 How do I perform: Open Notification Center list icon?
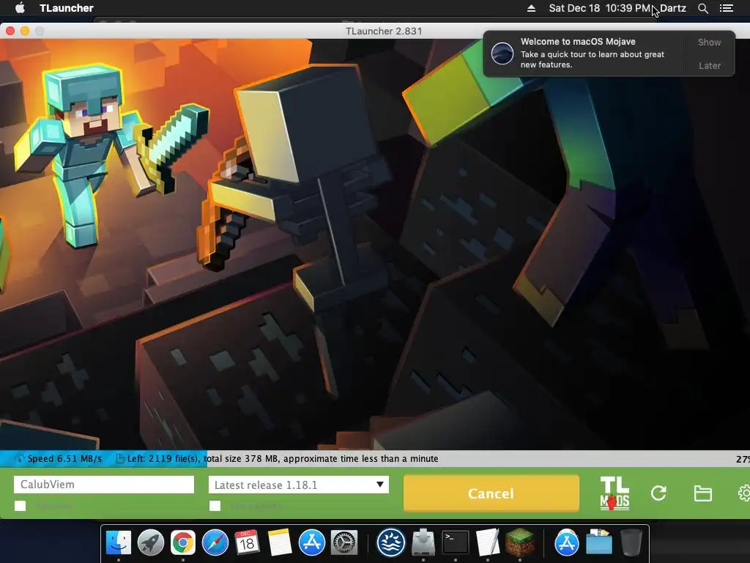point(726,8)
